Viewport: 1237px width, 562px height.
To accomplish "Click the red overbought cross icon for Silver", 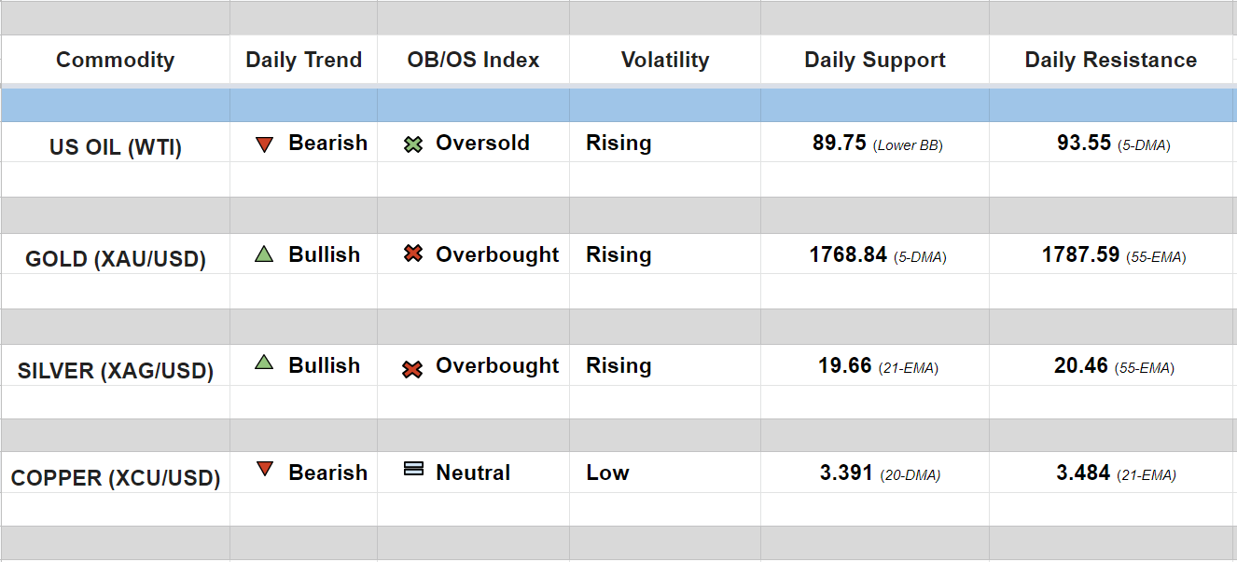I will (412, 369).
